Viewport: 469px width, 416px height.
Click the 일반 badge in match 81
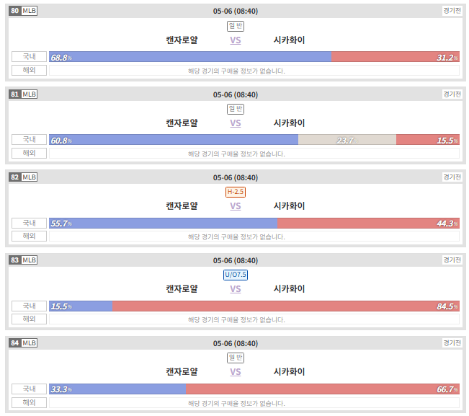coord(236,109)
